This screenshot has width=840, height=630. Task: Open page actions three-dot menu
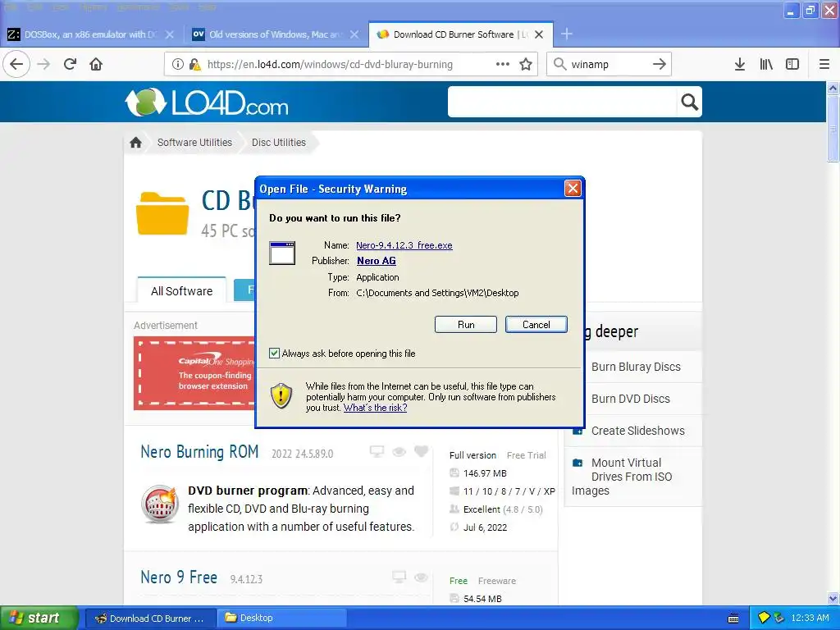pyautogui.click(x=503, y=64)
